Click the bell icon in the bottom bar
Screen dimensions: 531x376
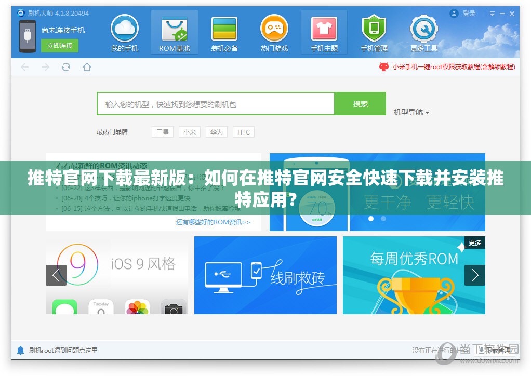coord(20,351)
